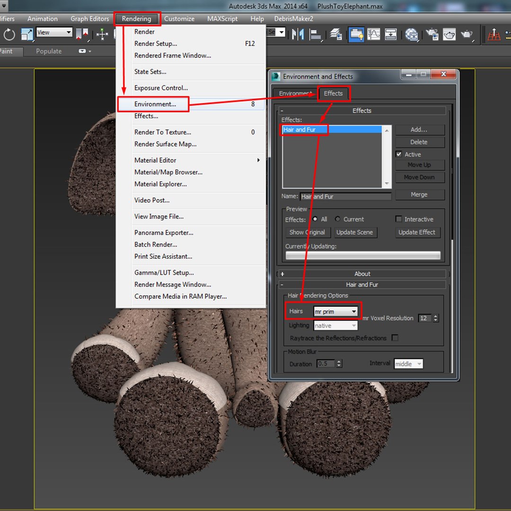511x511 pixels.
Task: Click the mr Voxel Resolution spinner arrows
Action: click(436, 318)
